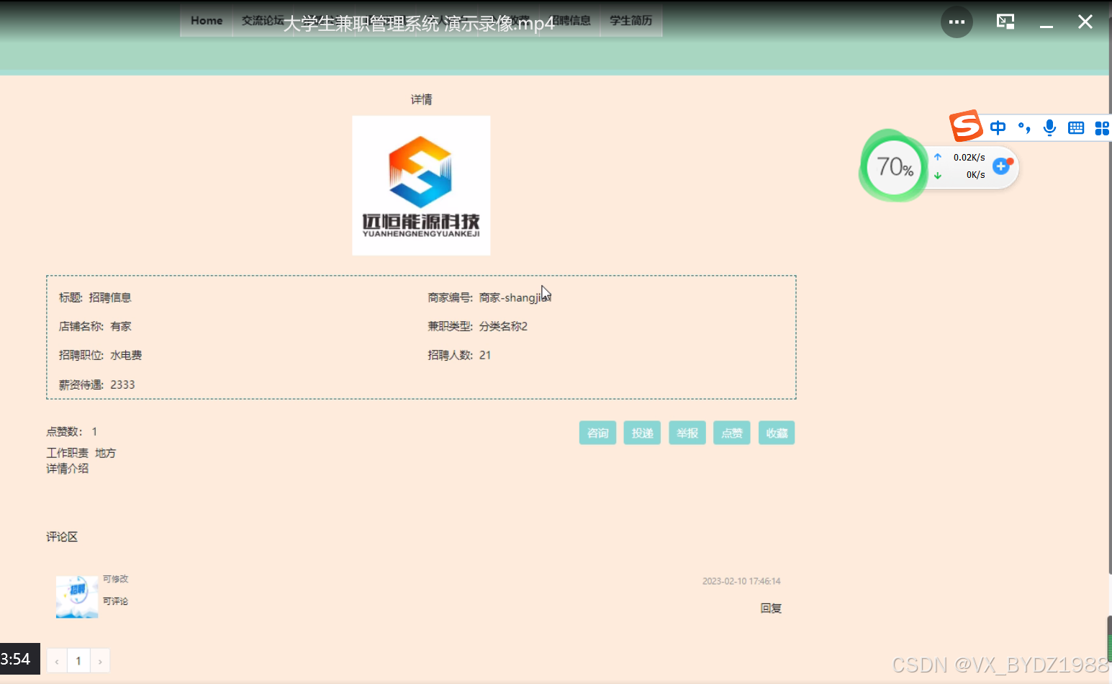Click the voice input microphone icon
Viewport: 1112px width, 684px height.
click(1050, 128)
